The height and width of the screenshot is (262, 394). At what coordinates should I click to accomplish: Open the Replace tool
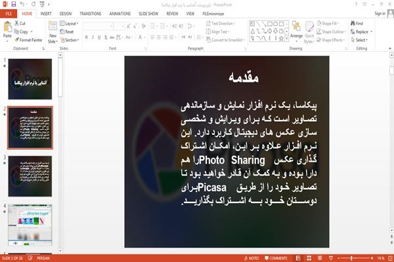(x=359, y=31)
